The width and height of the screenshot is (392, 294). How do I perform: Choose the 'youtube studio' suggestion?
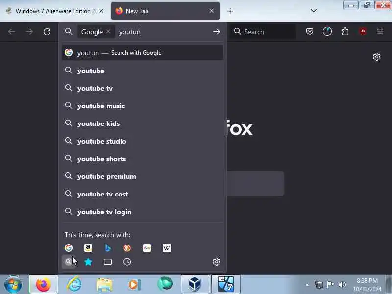[x=143, y=141]
